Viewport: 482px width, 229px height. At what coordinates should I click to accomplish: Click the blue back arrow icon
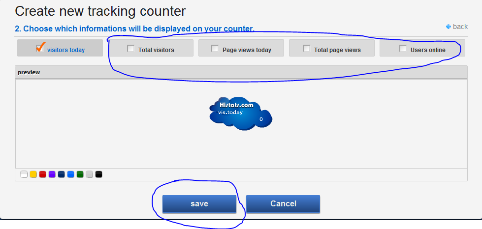[x=449, y=27]
